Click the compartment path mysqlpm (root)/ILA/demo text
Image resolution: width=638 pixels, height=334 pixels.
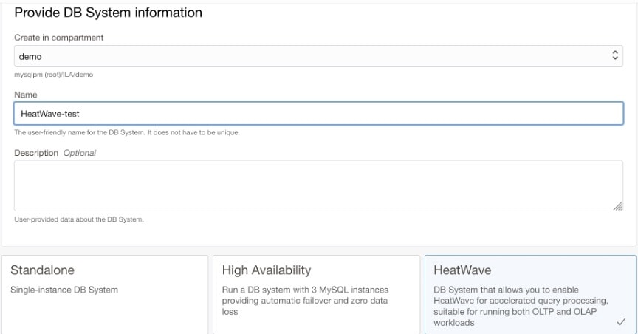(54, 75)
